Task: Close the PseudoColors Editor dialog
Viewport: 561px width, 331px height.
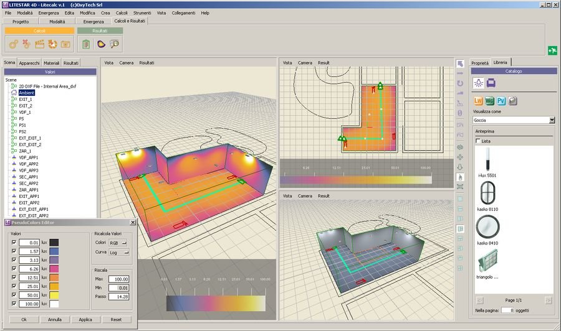Action: pyautogui.click(x=133, y=223)
